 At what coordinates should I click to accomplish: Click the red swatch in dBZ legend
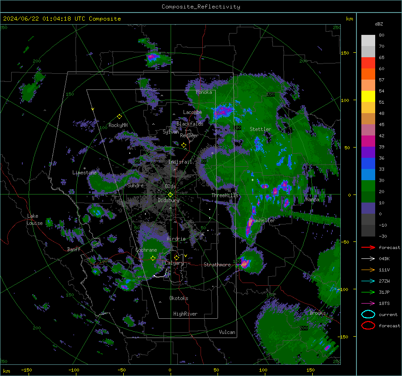pos(368,63)
